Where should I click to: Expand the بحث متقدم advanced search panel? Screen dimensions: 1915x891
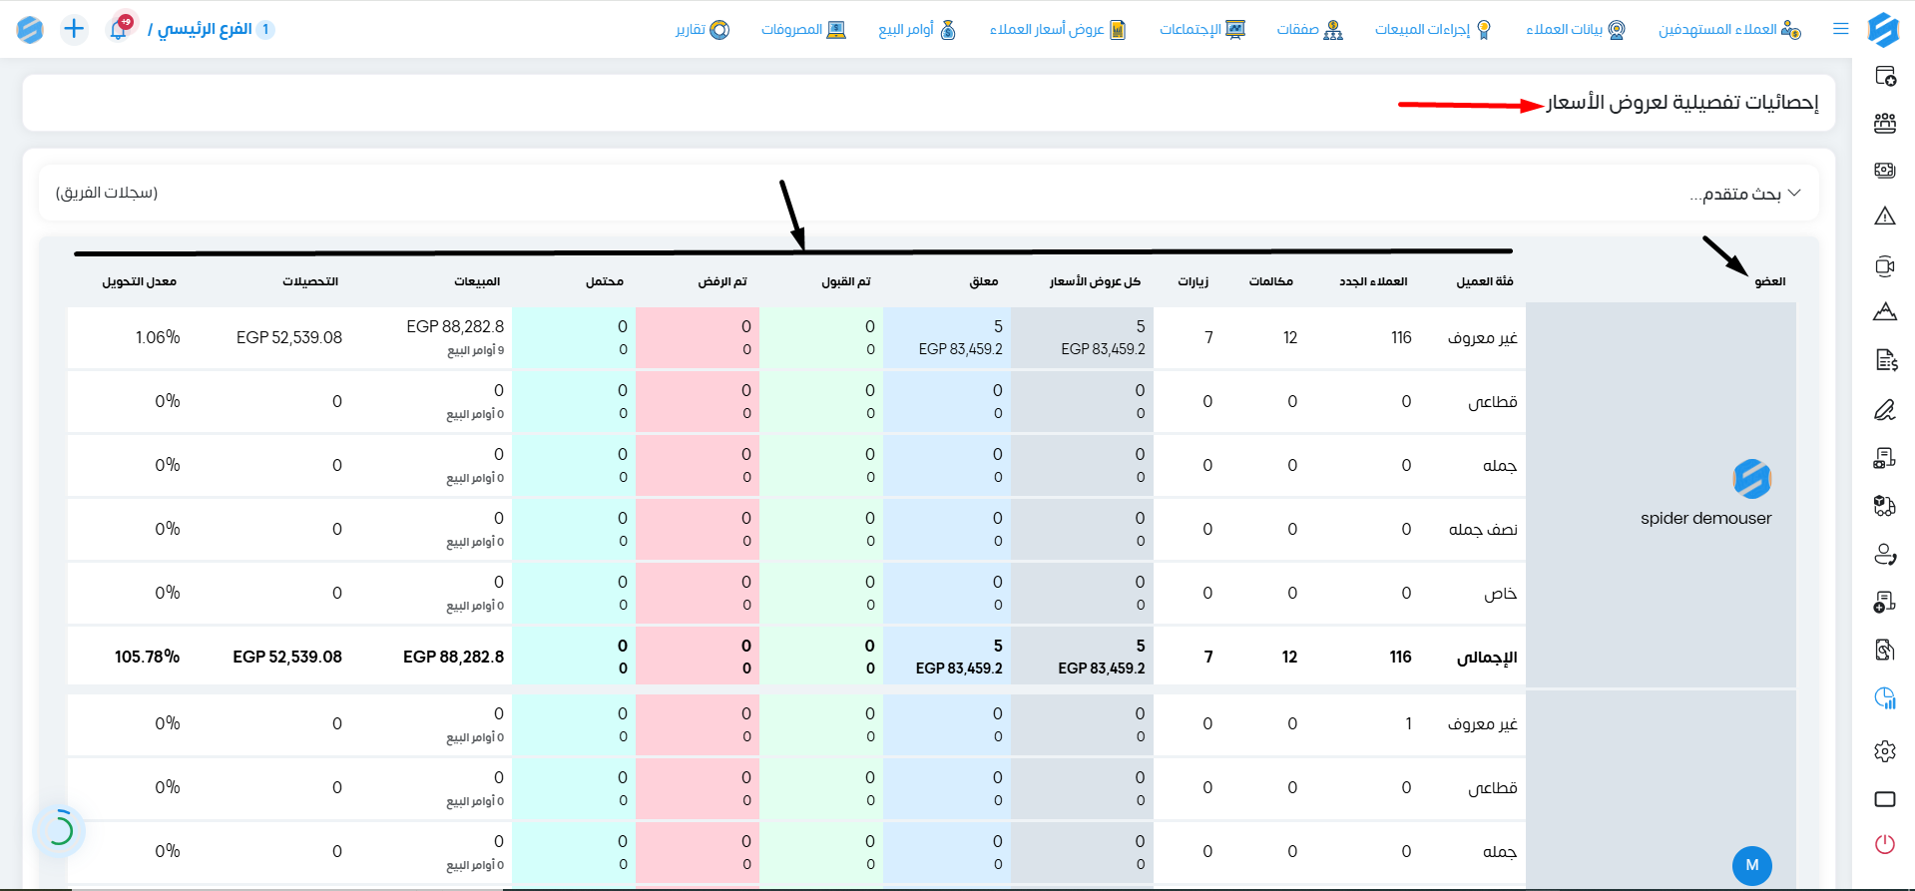(1745, 193)
